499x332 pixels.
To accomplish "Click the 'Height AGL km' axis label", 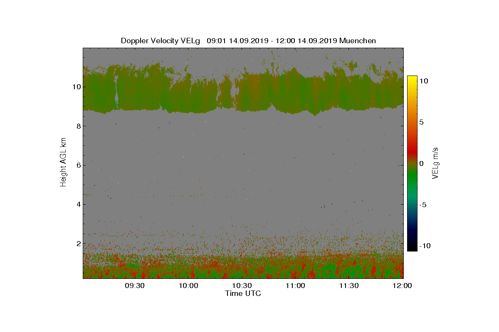I will (63, 162).
